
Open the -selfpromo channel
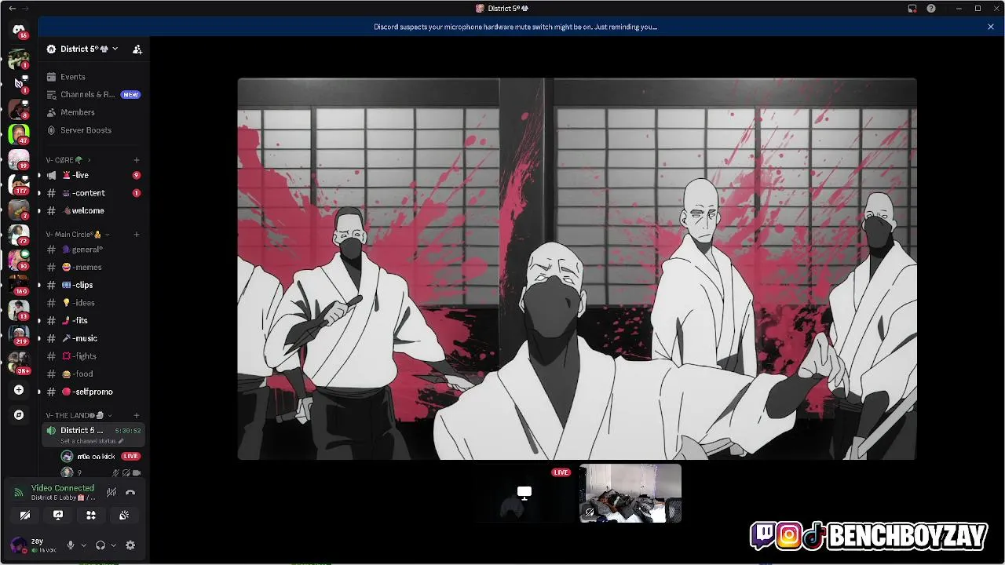coord(93,392)
